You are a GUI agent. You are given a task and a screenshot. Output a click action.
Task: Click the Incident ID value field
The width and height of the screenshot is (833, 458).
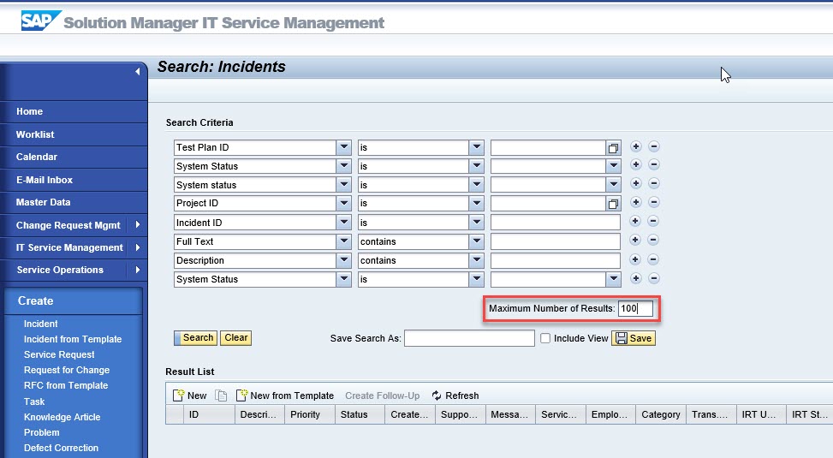[555, 222]
